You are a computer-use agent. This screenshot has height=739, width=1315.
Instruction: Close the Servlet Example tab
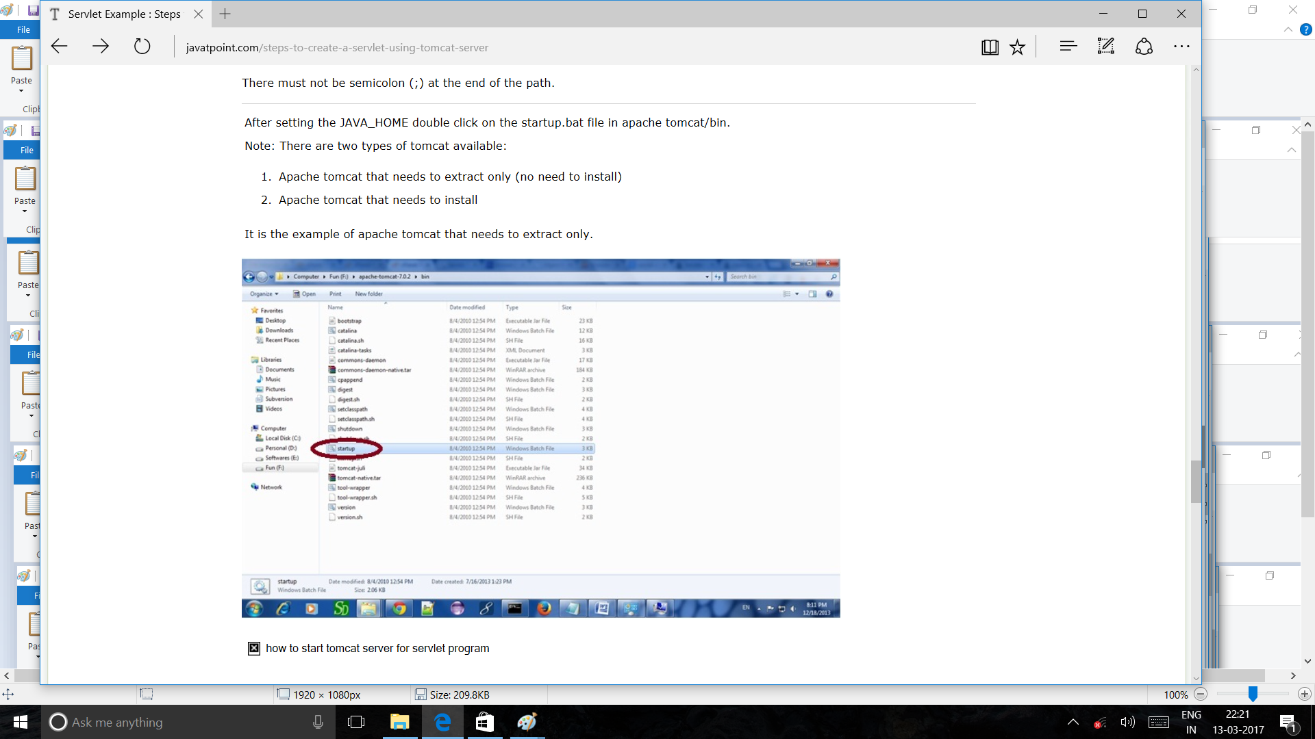click(198, 14)
